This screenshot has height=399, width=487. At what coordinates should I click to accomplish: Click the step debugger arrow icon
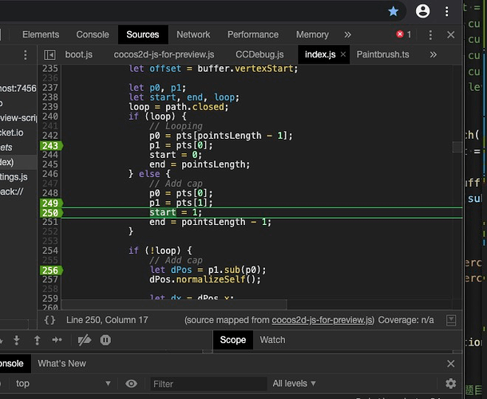click(57, 340)
